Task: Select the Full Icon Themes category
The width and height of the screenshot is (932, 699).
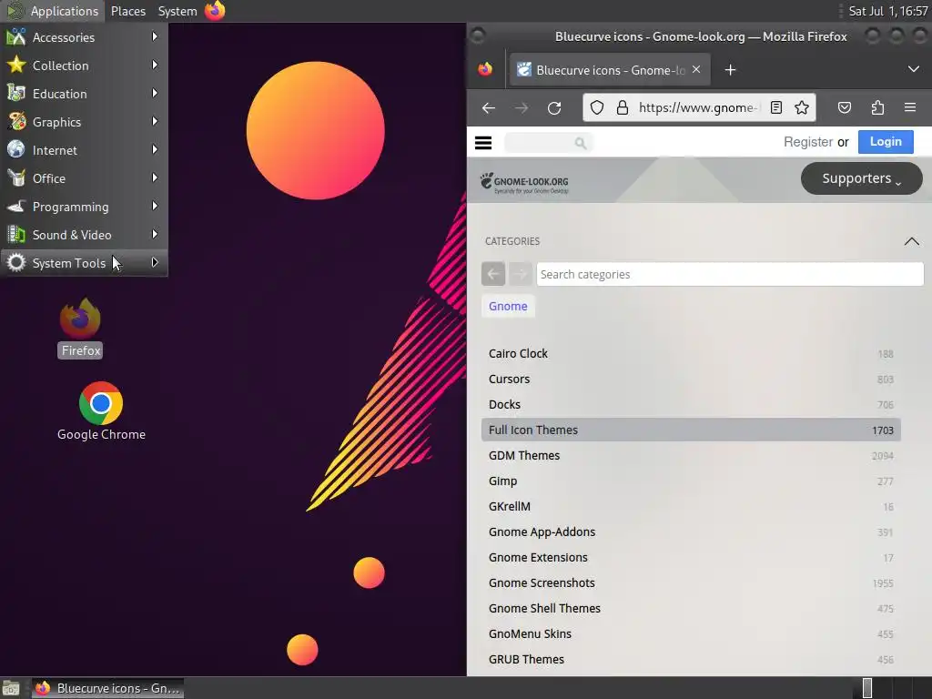Action: point(691,430)
